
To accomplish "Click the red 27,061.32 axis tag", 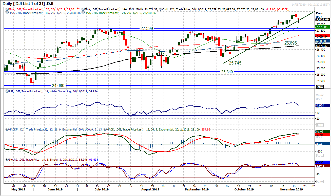I will point(322,35).
